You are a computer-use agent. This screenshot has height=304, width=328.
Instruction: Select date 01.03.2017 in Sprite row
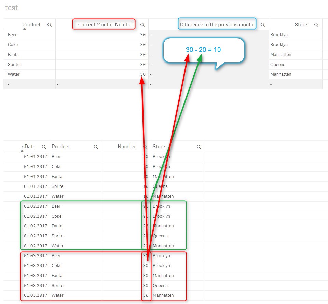(x=36, y=286)
